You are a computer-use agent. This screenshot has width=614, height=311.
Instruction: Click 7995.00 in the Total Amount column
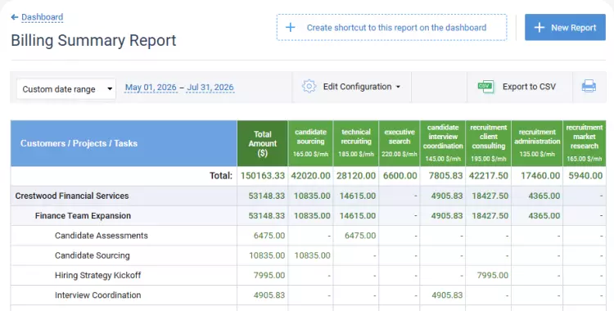click(x=269, y=275)
